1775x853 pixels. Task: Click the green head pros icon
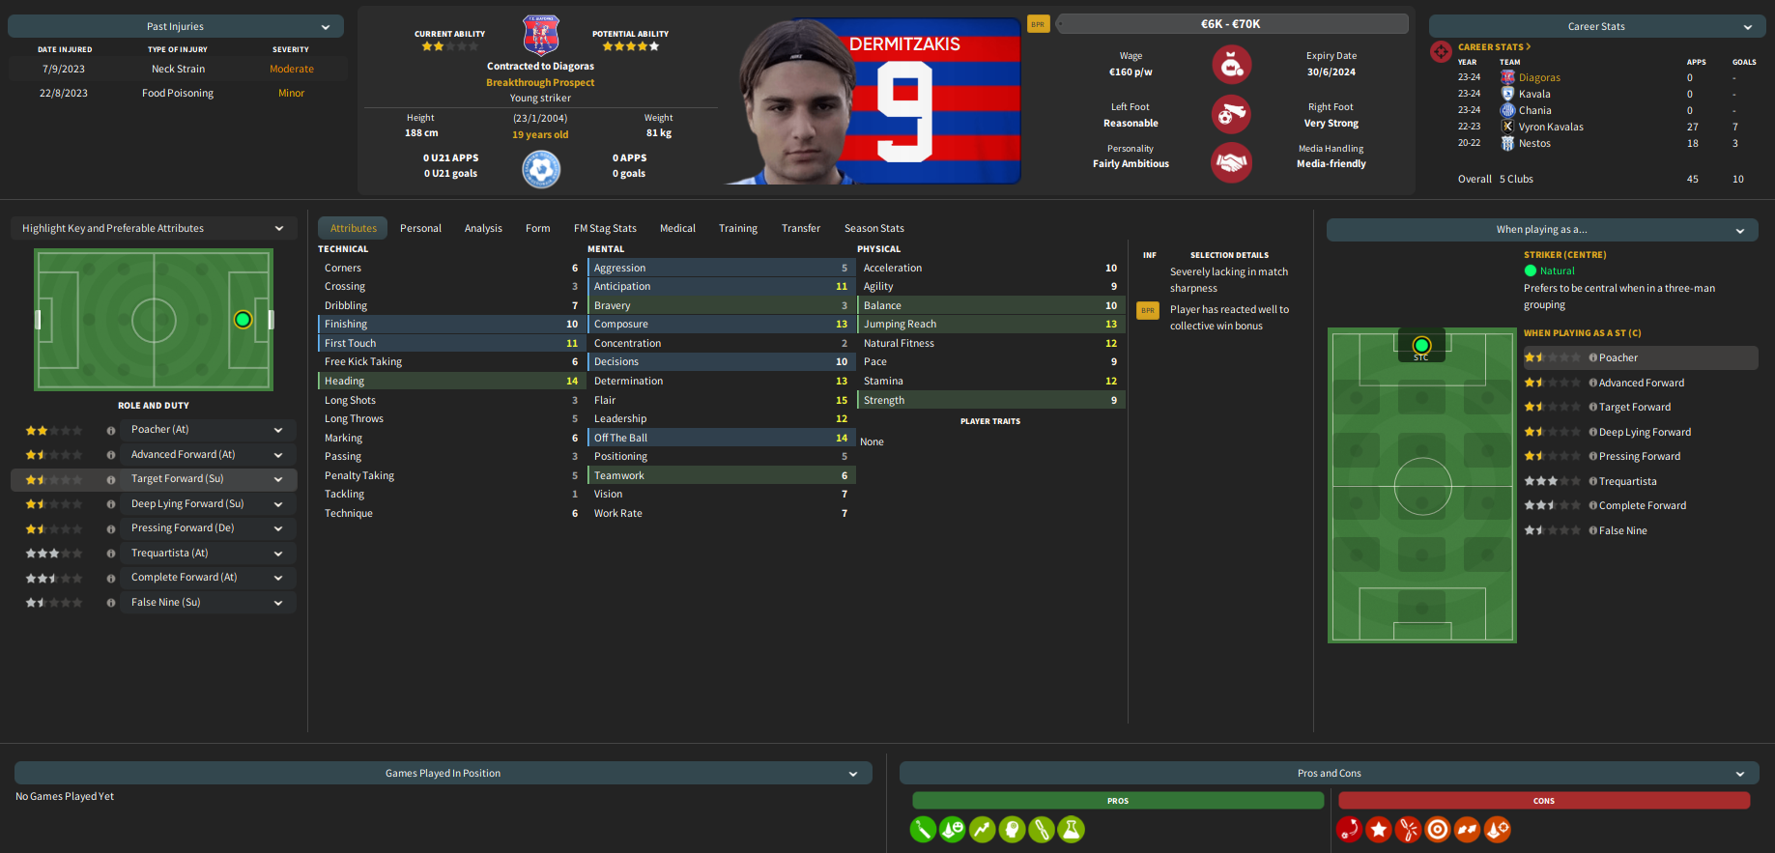click(x=1012, y=829)
